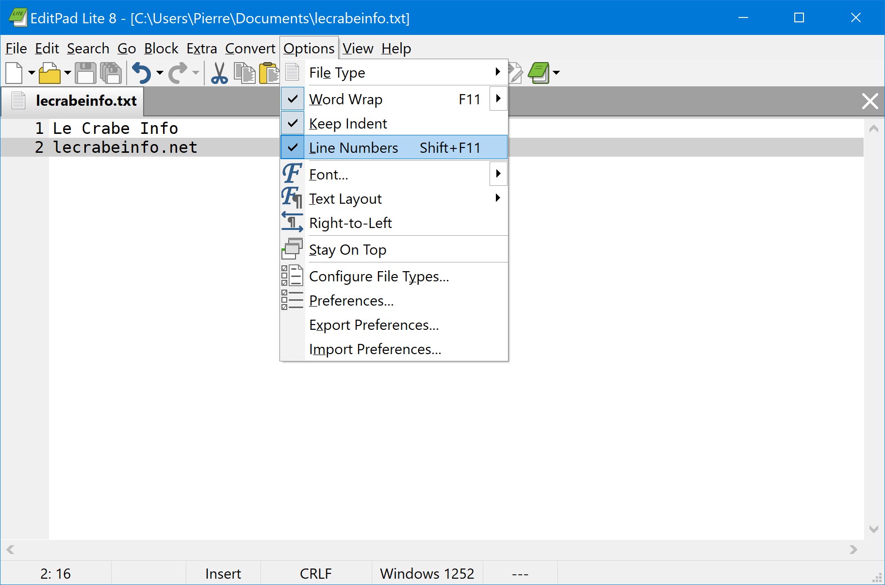This screenshot has height=585, width=885.
Task: Click the text line "lecrabeinfo.net"
Action: [x=125, y=147]
